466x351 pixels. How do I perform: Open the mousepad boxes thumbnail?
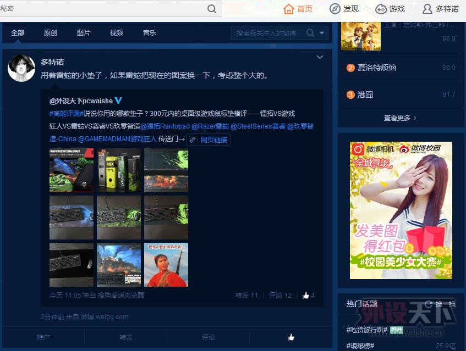coord(119,170)
